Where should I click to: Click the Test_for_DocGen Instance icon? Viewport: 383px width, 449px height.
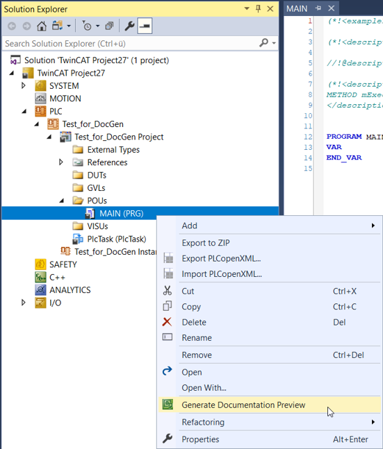coord(66,251)
